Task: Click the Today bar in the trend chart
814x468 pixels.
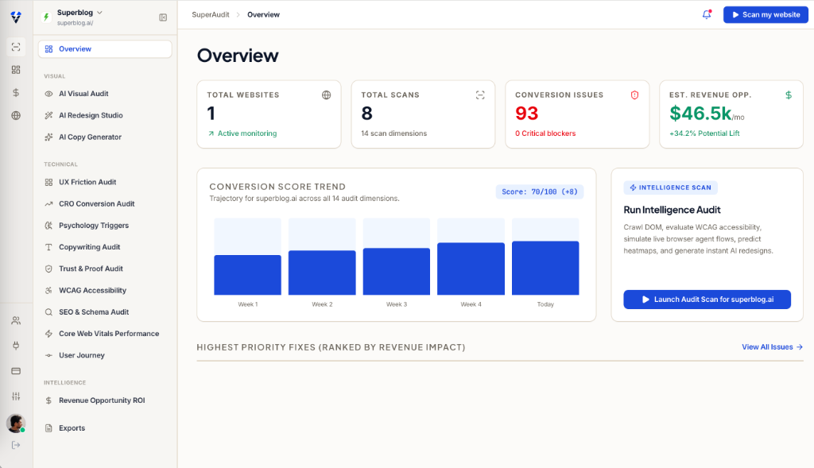Action: coord(545,269)
